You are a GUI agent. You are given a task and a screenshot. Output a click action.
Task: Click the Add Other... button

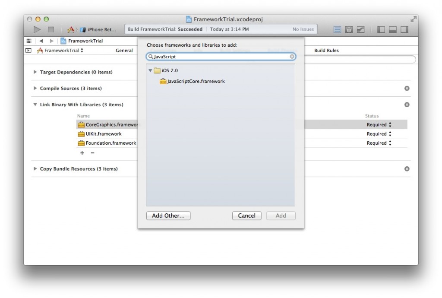point(168,216)
